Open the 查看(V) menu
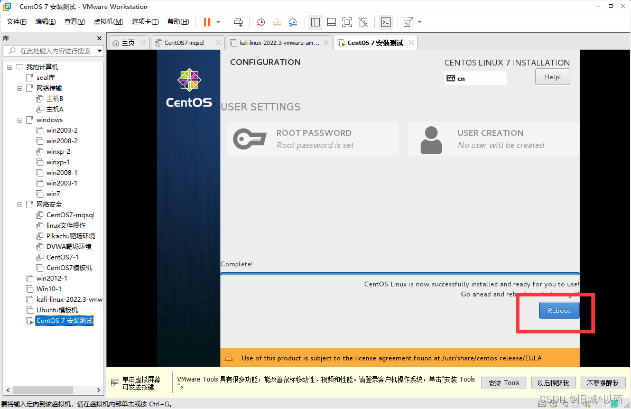The width and height of the screenshot is (631, 409). (x=75, y=22)
